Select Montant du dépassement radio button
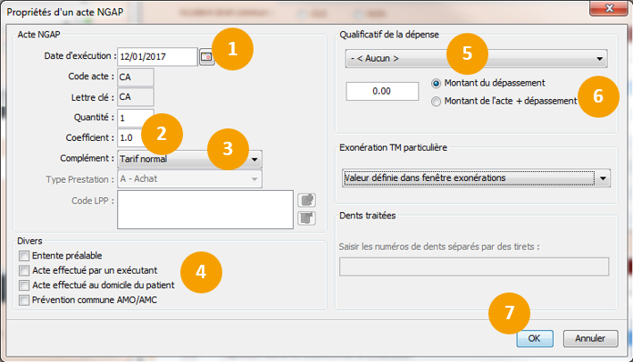The width and height of the screenshot is (633, 362). coord(436,83)
